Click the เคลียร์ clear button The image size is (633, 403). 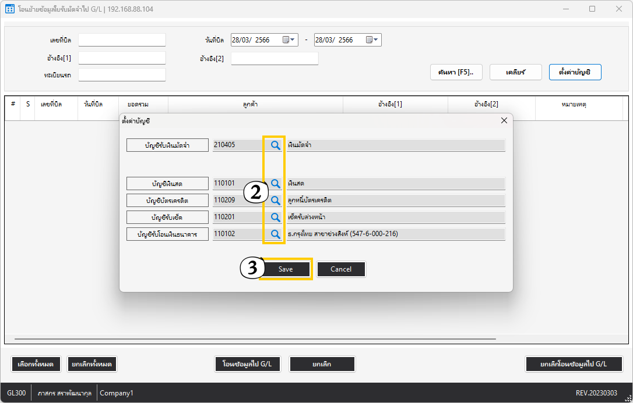516,72
